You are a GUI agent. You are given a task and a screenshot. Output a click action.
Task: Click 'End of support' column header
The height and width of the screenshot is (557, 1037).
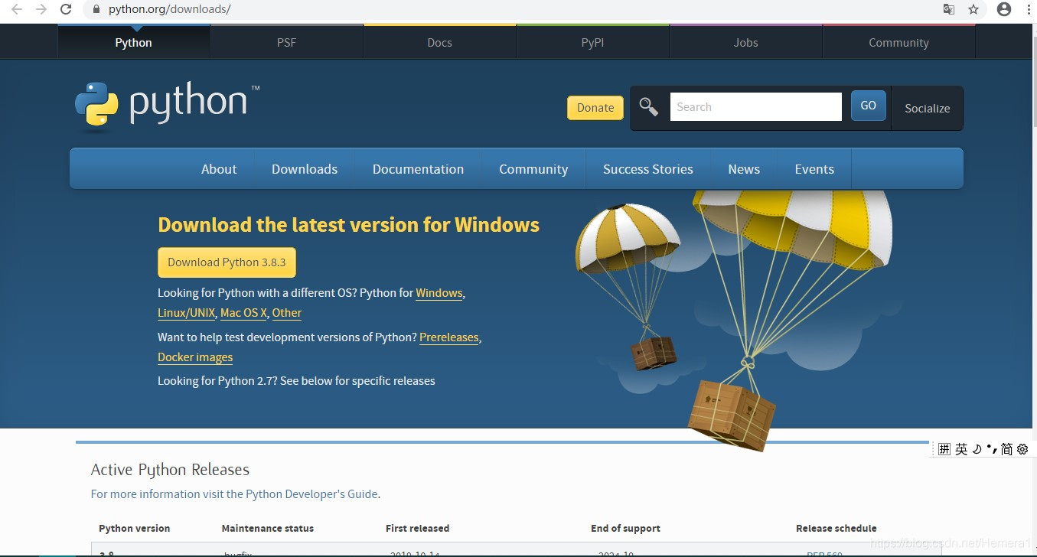click(x=625, y=528)
